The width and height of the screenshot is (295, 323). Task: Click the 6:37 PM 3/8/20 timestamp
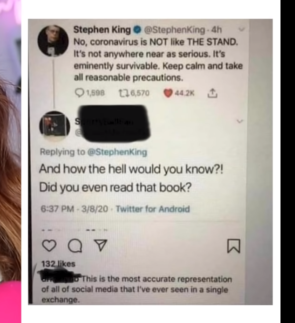(x=74, y=209)
